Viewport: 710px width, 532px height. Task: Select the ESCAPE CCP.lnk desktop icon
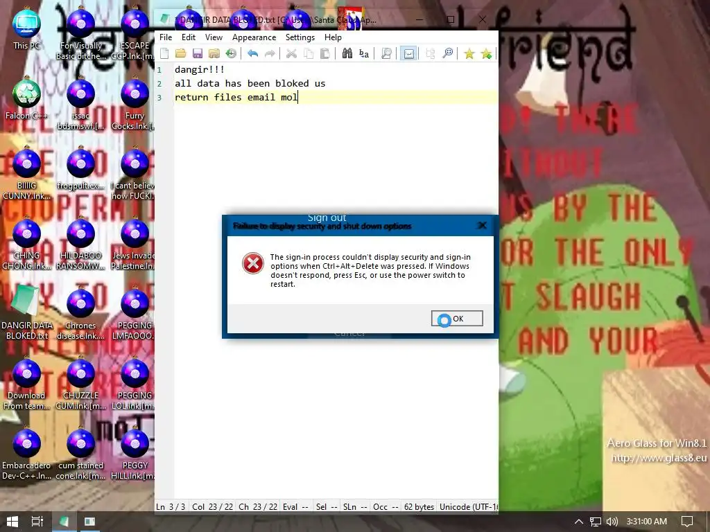[135, 34]
